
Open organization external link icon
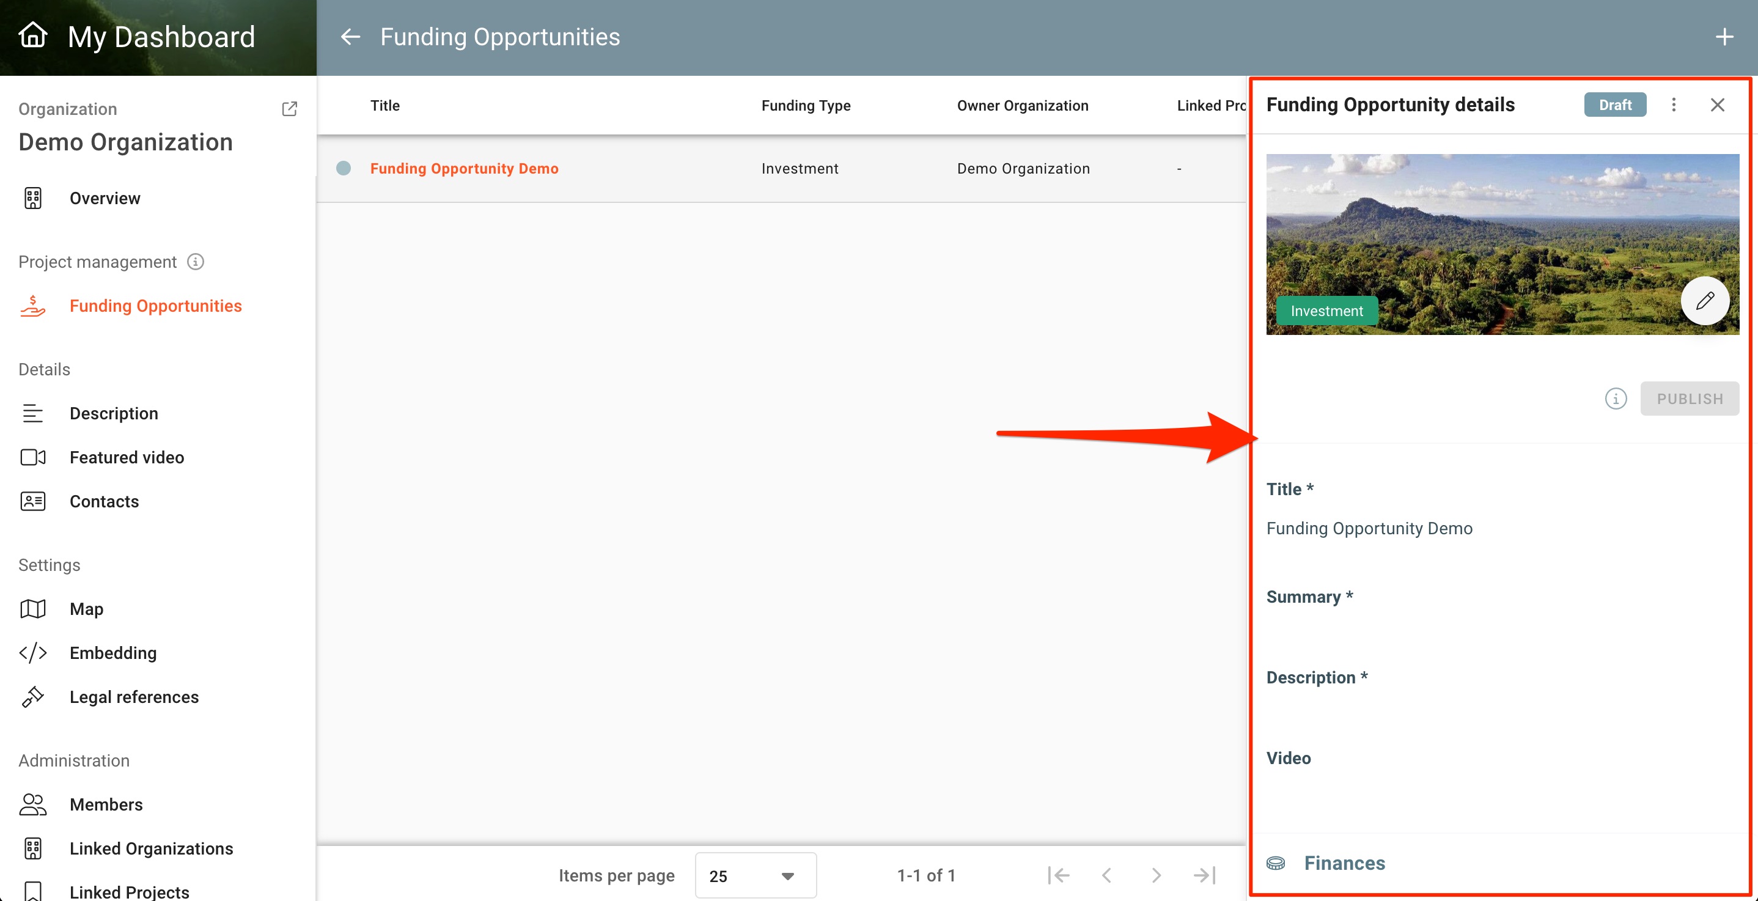tap(289, 109)
